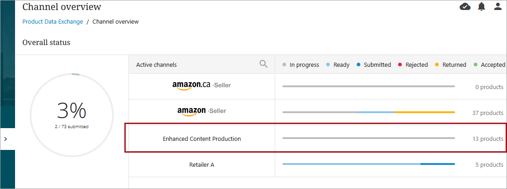Open the amazon.ca Seller channel row

(201, 85)
